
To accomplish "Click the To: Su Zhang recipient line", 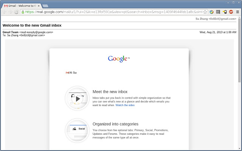I will click(24, 35).
